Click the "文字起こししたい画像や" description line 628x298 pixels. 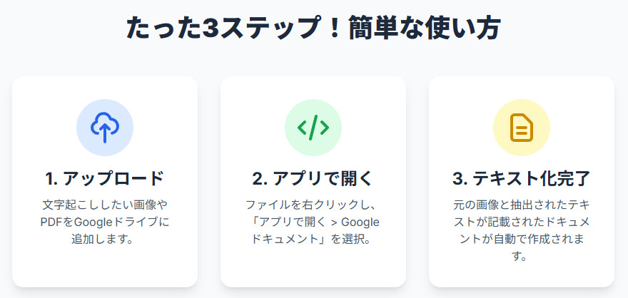tap(105, 205)
